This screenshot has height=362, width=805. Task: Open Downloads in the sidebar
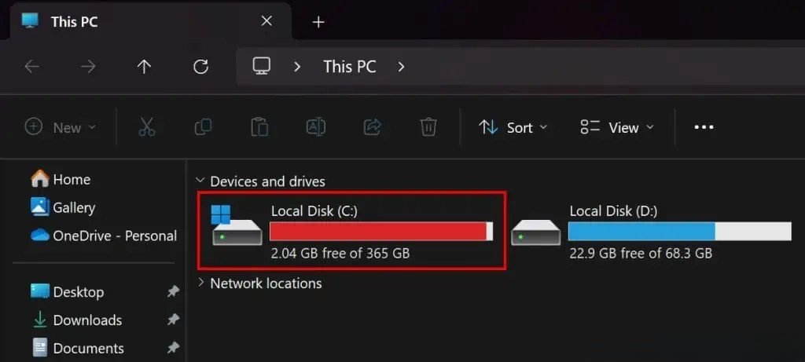pyautogui.click(x=86, y=320)
